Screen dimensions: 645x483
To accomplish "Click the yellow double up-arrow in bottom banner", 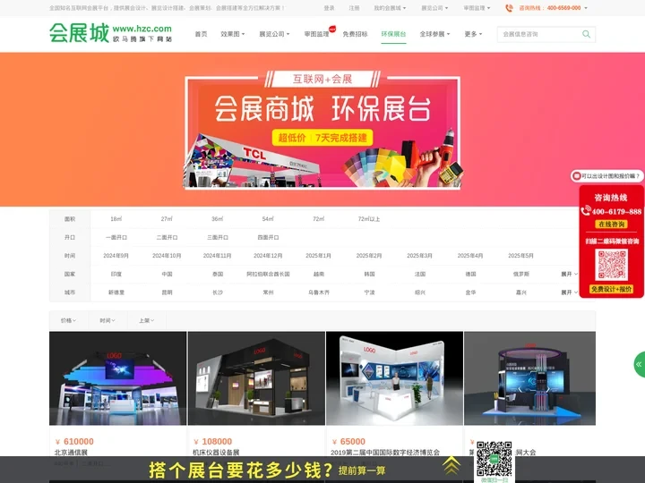I will (x=451, y=466).
